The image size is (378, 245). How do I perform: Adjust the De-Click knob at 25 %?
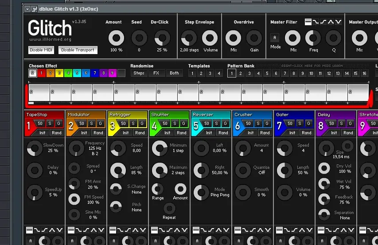(x=162, y=38)
